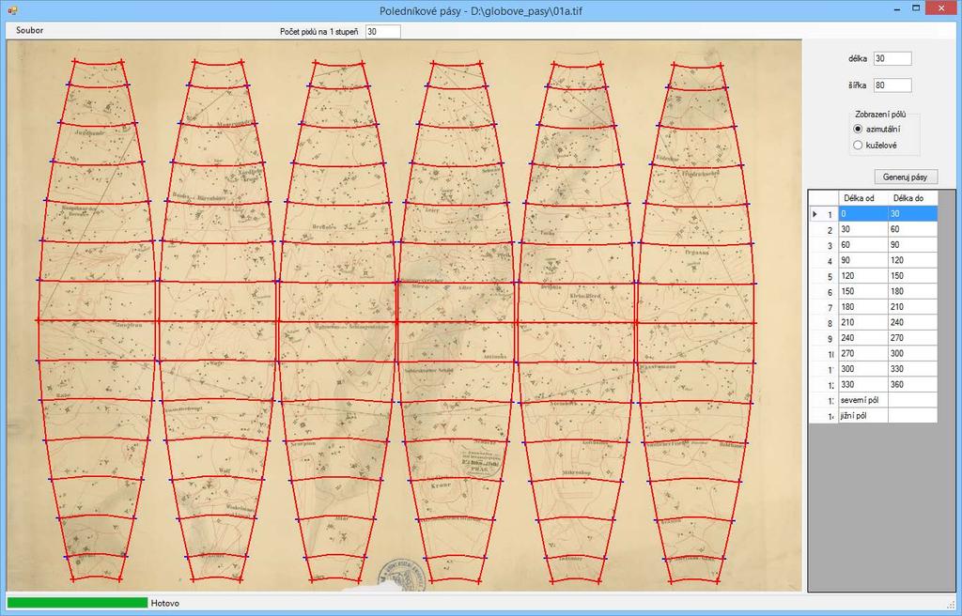Click the Délka od column header
The width and height of the screenshot is (962, 616).
[x=862, y=197]
